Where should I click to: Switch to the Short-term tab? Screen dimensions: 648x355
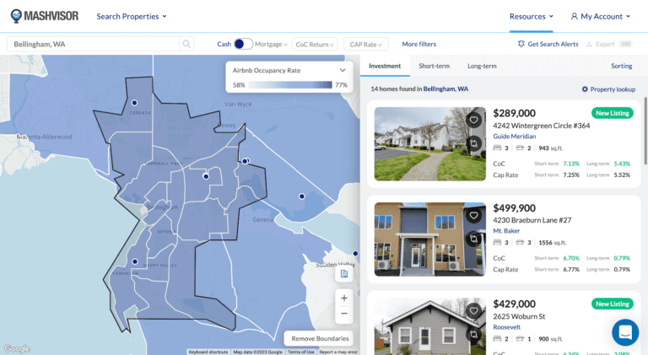point(434,66)
